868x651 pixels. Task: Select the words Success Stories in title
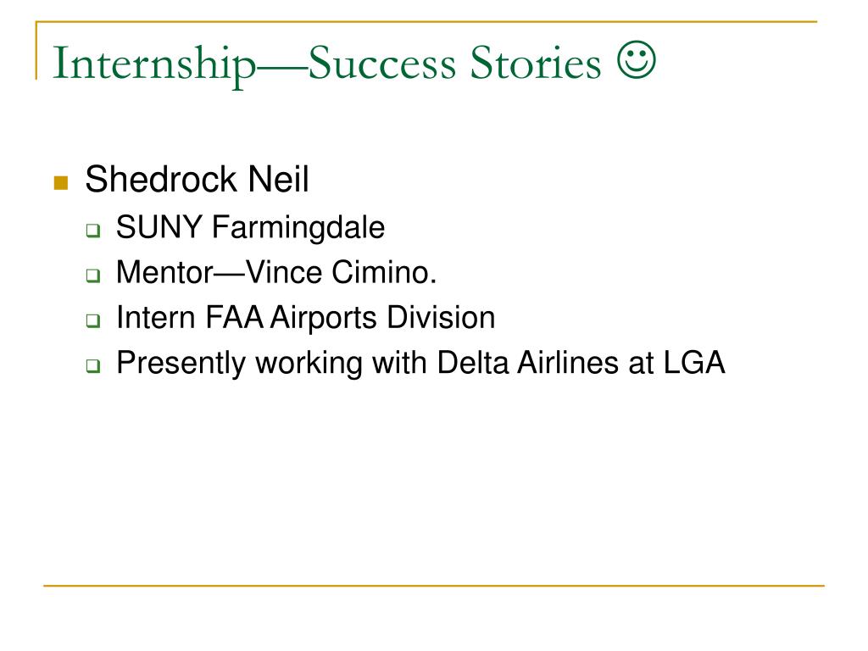pyautogui.click(x=454, y=63)
